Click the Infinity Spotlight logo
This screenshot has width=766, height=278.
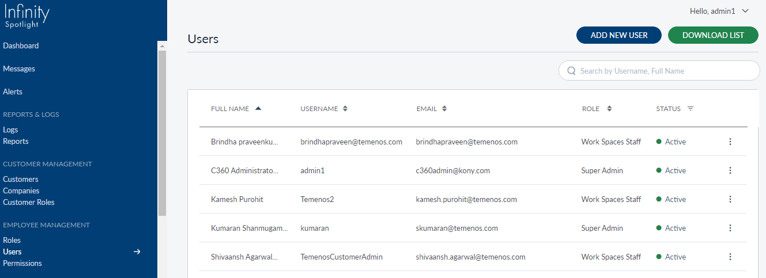[27, 17]
